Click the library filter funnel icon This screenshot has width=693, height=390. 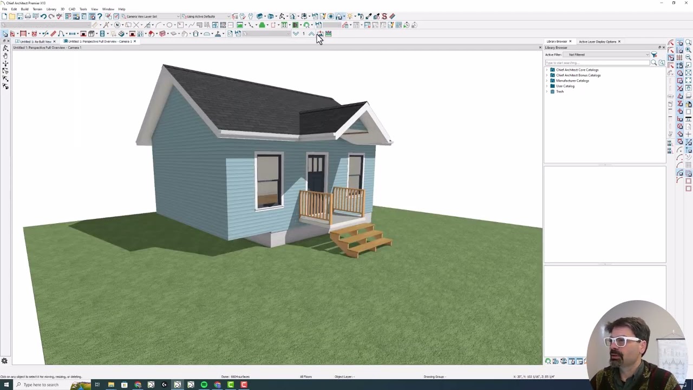coord(654,55)
